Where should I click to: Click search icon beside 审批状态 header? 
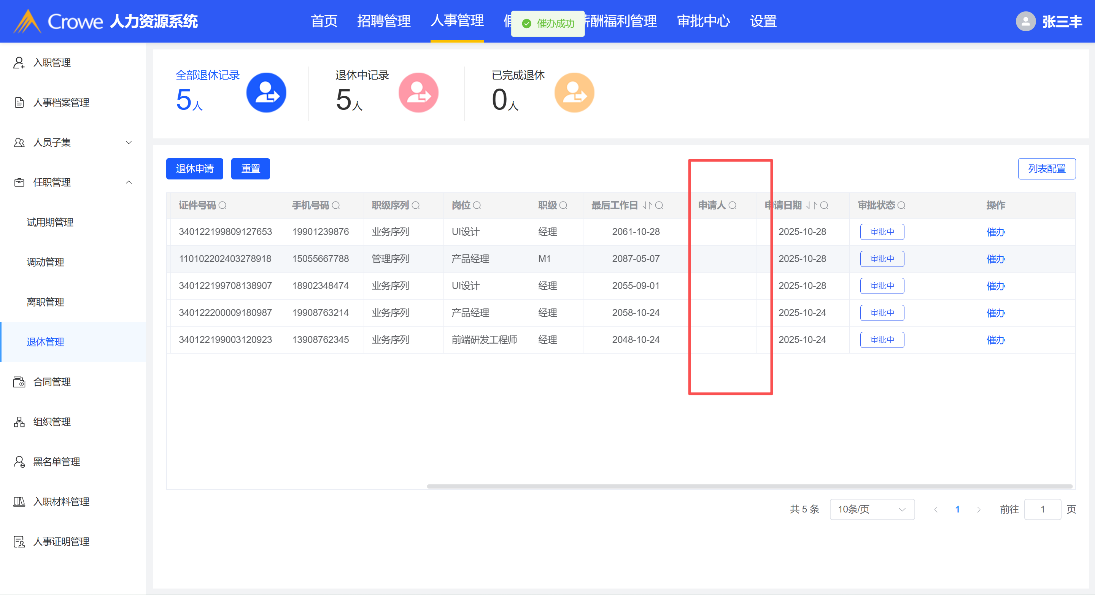901,206
